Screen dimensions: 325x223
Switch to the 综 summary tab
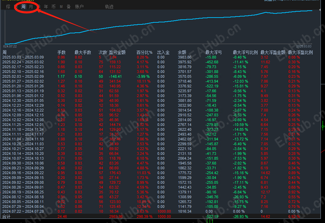point(8,7)
